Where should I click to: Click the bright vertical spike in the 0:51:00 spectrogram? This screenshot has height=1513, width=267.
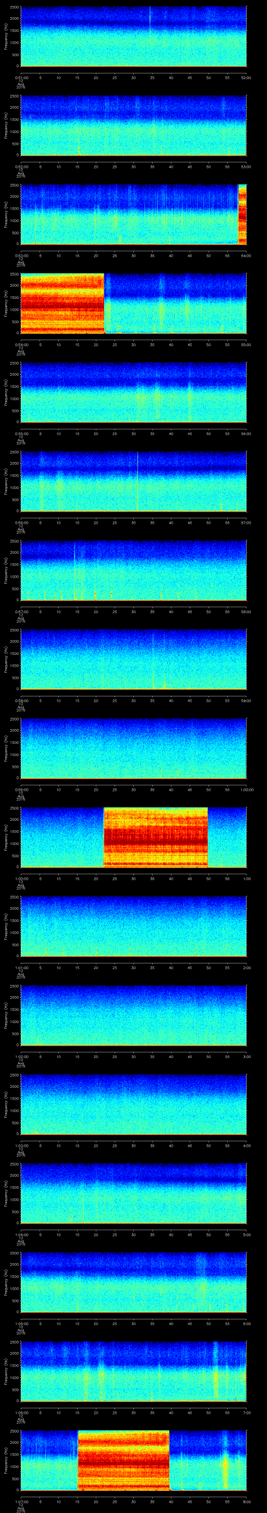point(150,23)
